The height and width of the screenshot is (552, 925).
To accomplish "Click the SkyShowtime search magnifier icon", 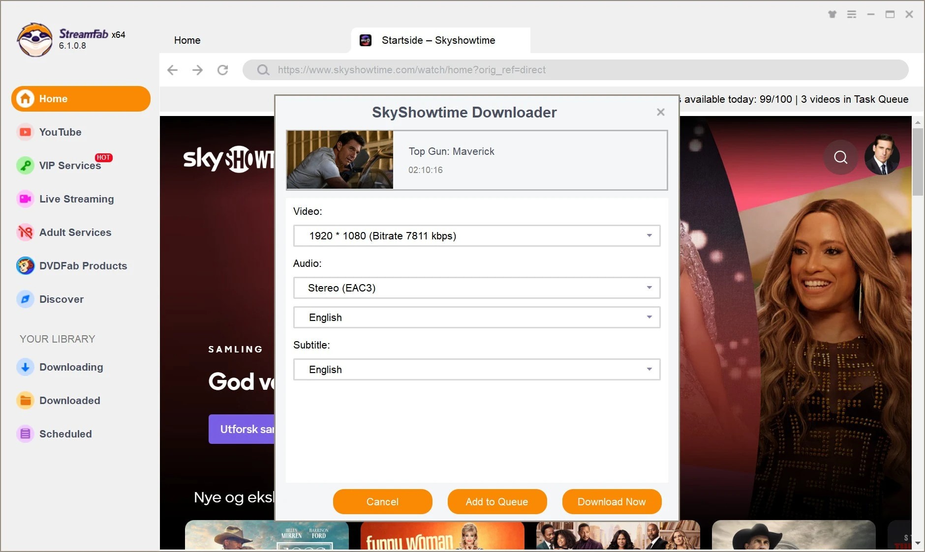I will coord(840,157).
